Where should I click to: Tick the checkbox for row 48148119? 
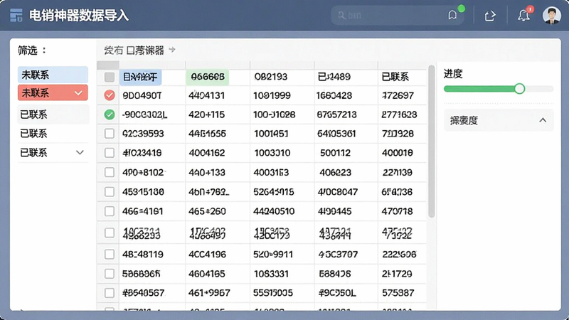(110, 254)
